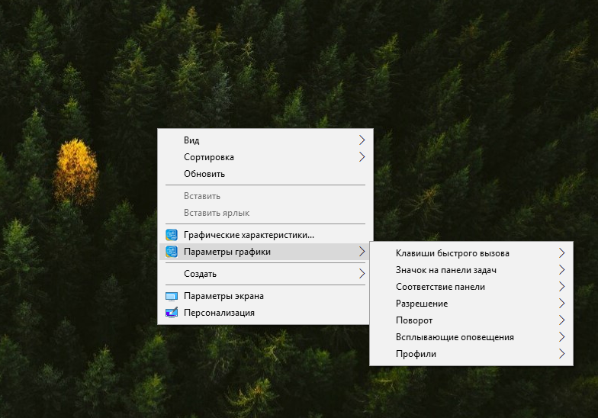
Task: Expand the Создать submenu arrow
Action: (x=362, y=274)
